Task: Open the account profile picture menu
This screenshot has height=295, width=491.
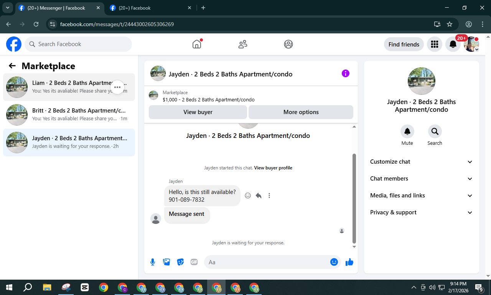Action: coord(471,44)
